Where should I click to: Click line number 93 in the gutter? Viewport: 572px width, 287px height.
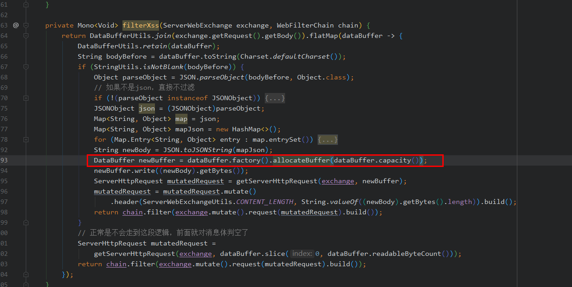[x=4, y=160]
